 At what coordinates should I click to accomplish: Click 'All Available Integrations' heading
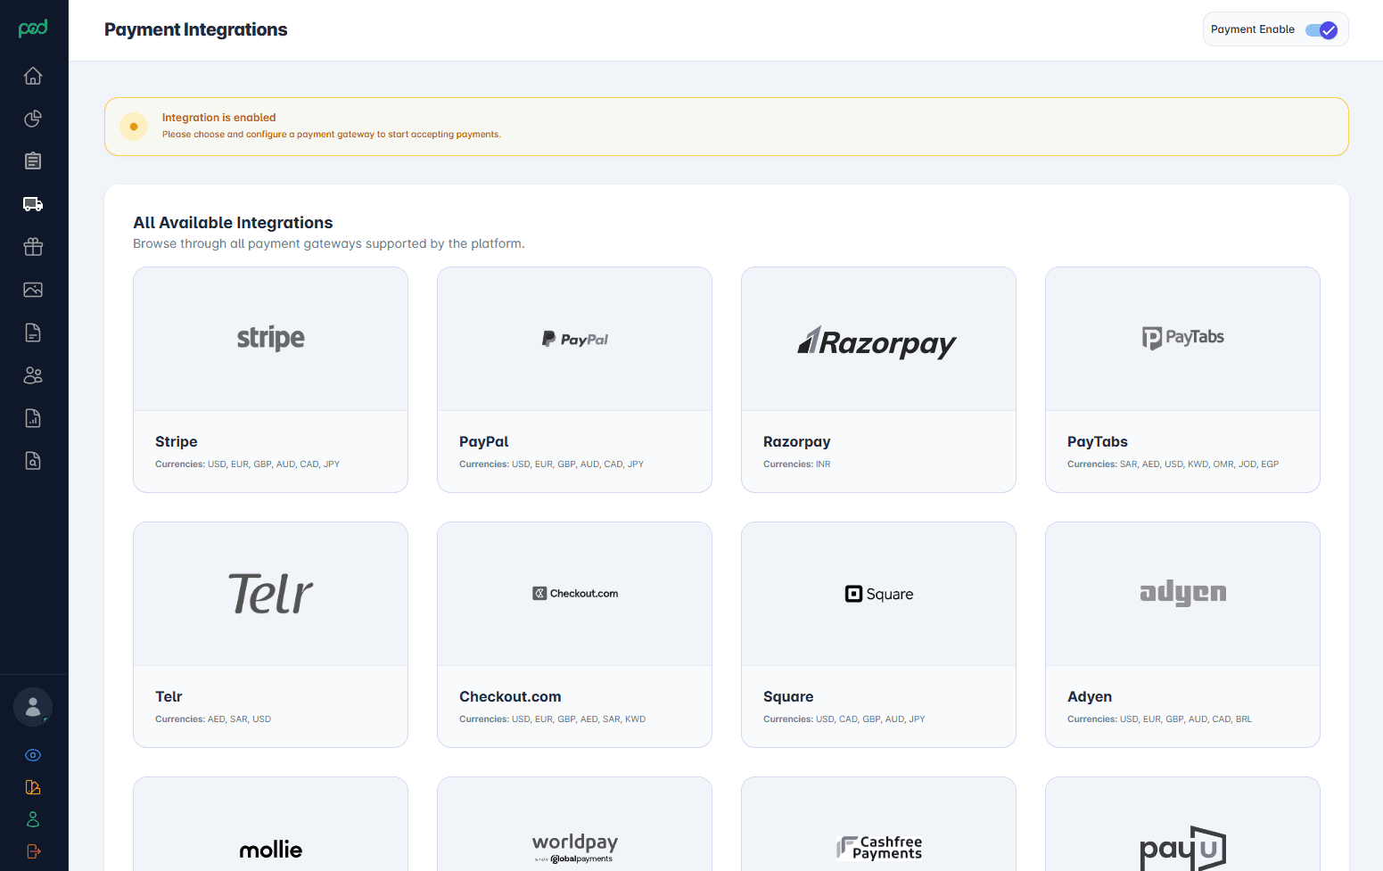[233, 222]
